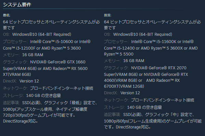This screenshot has width=205, height=136.
Task: Select the Intel® Core™ i5-11600K text
Action: (x=154, y=42)
